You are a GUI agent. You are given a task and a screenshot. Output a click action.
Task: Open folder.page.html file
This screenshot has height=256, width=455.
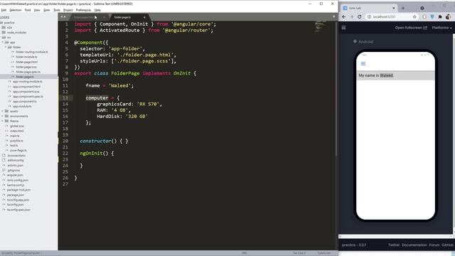click(x=26, y=62)
